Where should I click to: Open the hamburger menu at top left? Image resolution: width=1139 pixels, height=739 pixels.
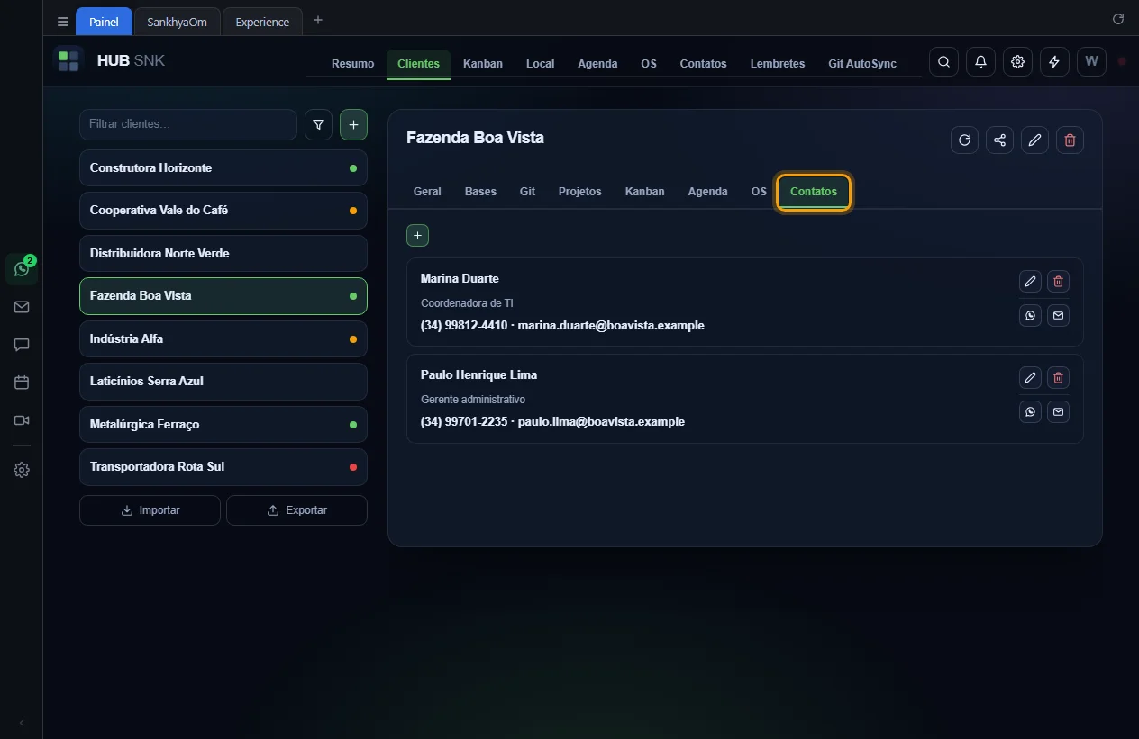click(x=62, y=22)
